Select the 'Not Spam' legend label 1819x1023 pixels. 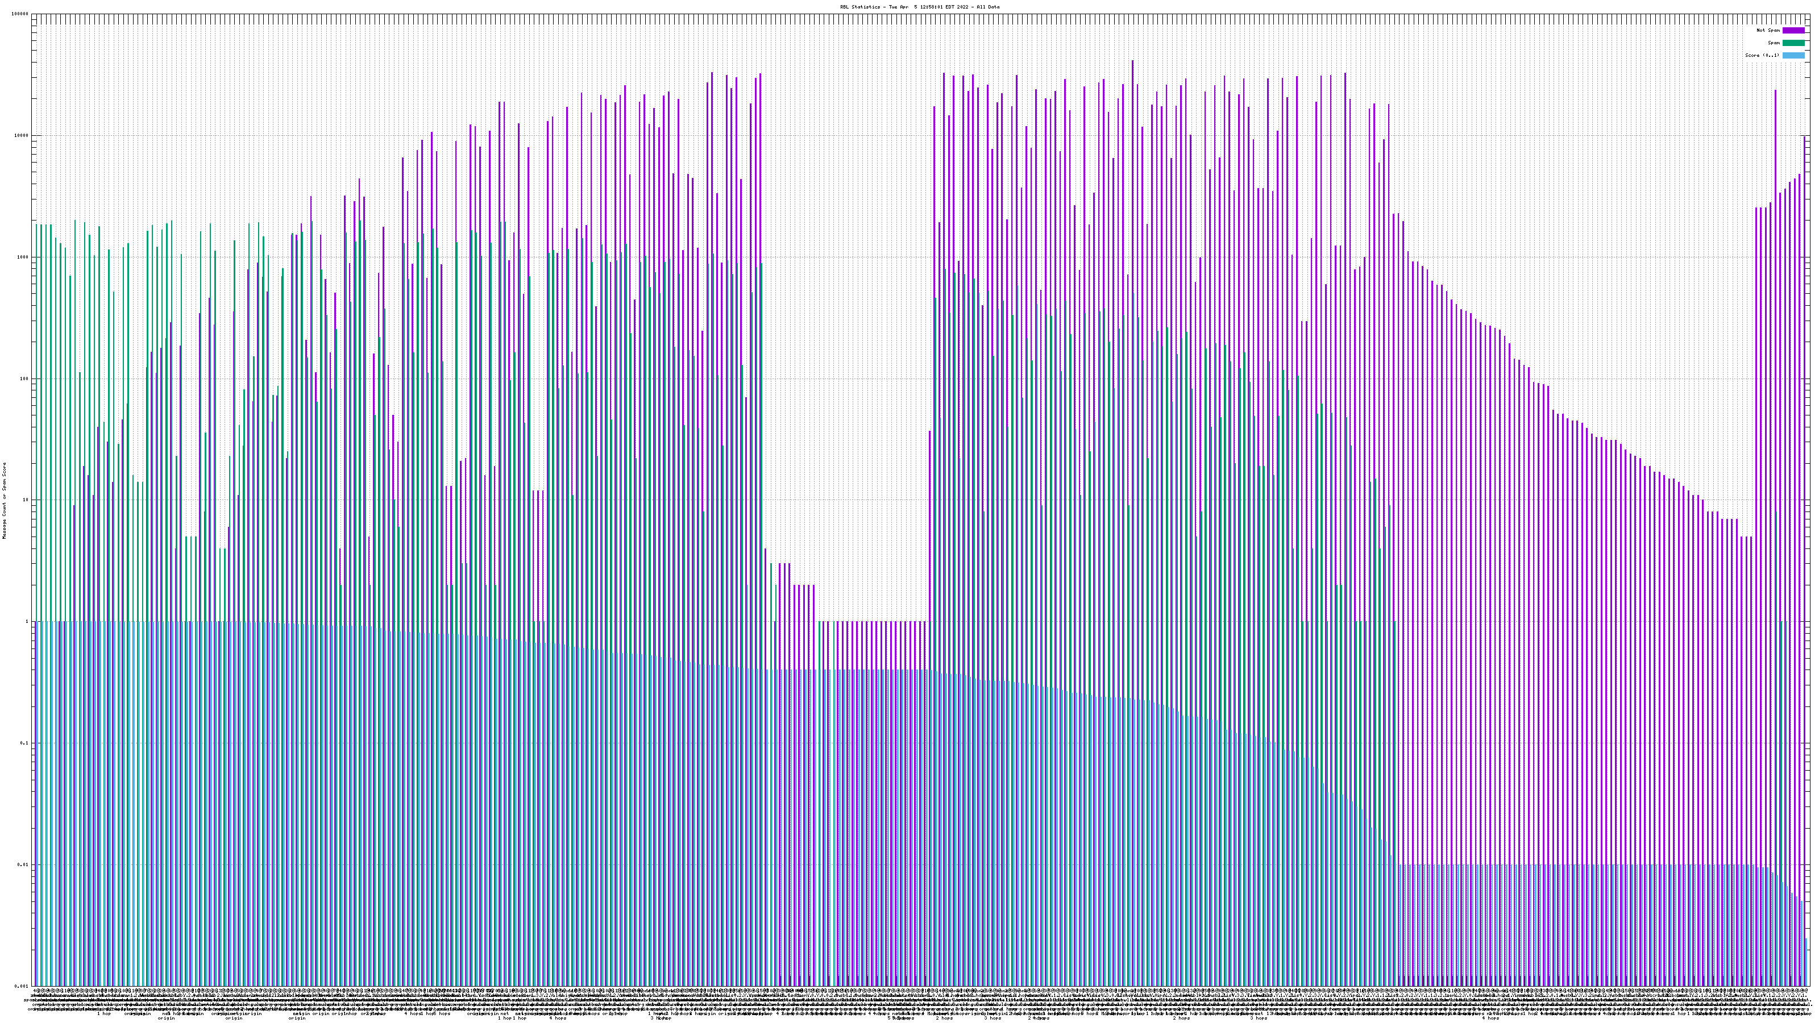tap(1768, 30)
